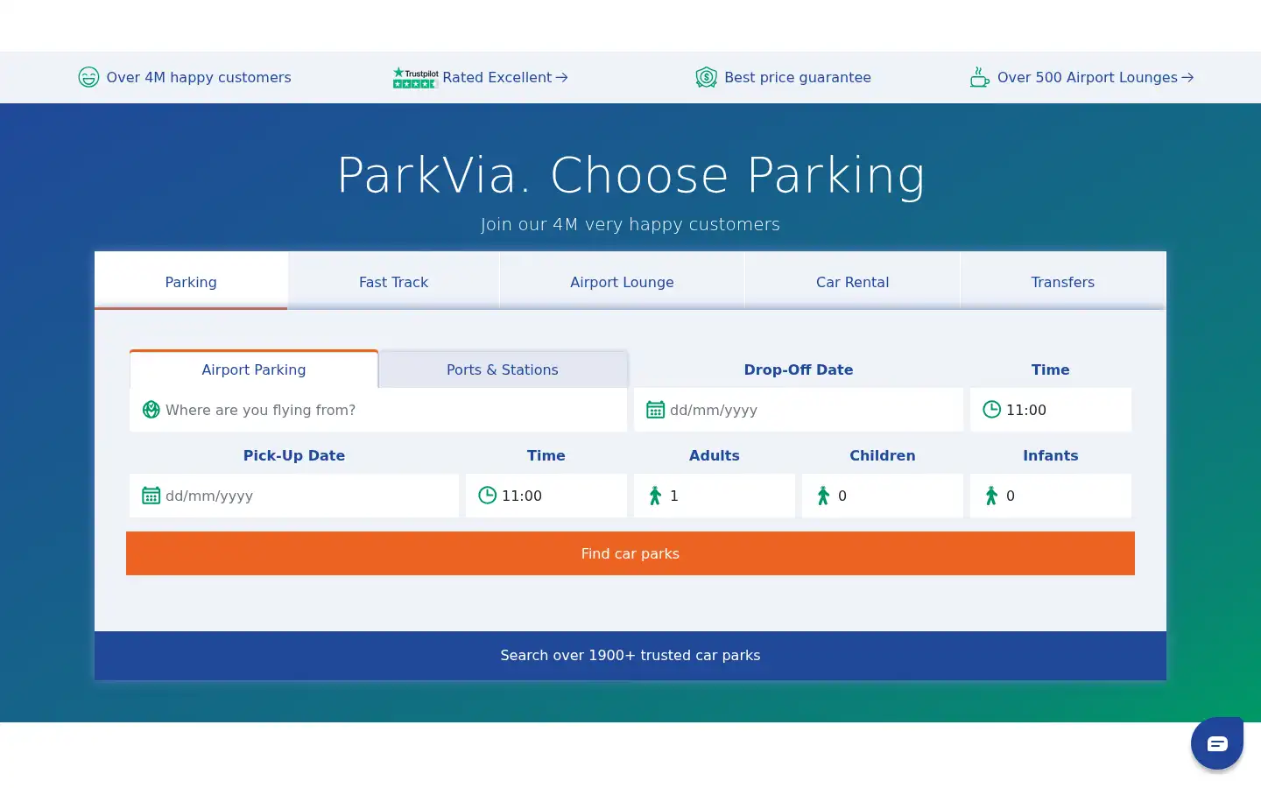Click the Find car parks button
Screen dimensions: 1261x788
tap(630, 553)
